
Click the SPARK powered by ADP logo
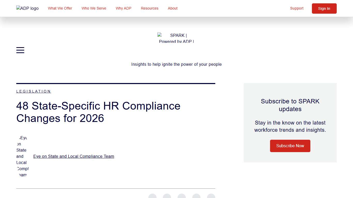(177, 38)
